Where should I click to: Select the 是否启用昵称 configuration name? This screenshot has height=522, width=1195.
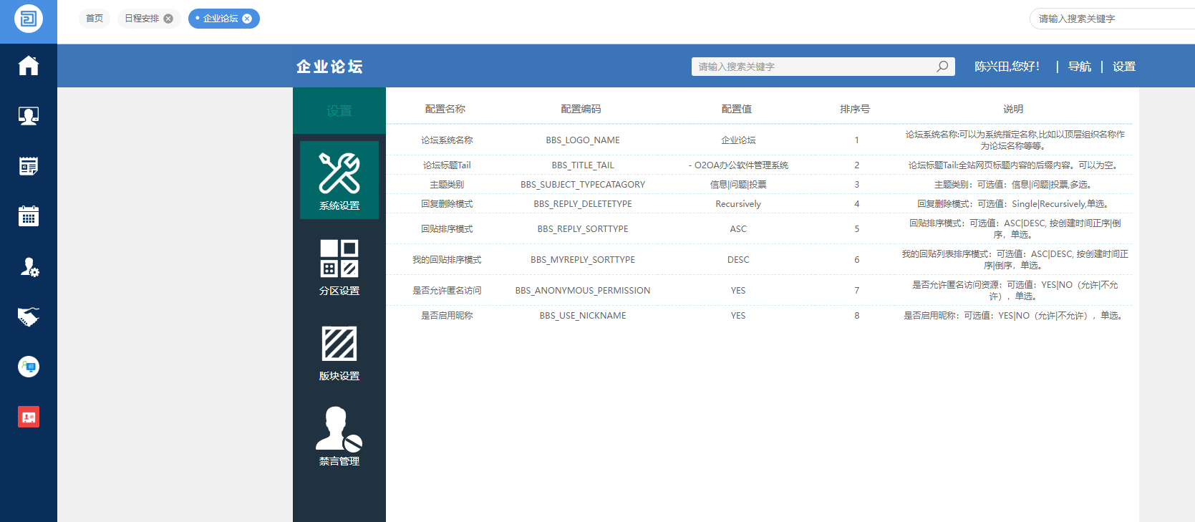(x=447, y=316)
